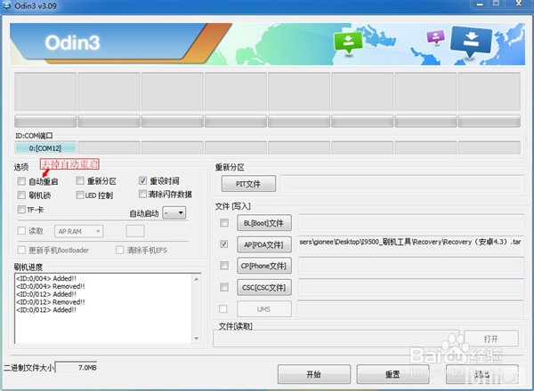This screenshot has height=391, width=534.
Task: Tick the TF-卡 checkbox
Action: (x=21, y=209)
